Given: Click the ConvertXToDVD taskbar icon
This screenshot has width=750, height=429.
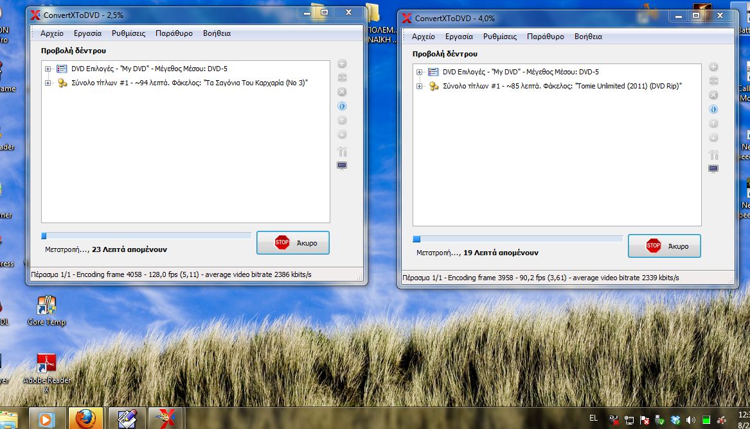Looking at the screenshot, I should 166,419.
